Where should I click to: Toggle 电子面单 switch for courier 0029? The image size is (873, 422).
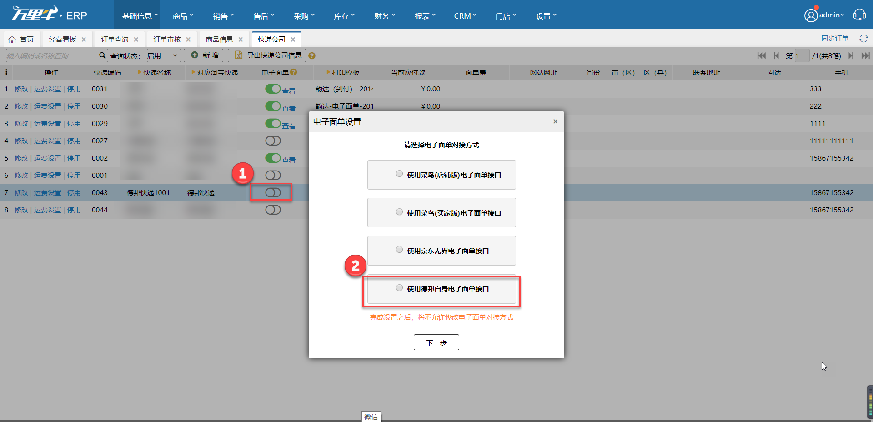tap(273, 123)
